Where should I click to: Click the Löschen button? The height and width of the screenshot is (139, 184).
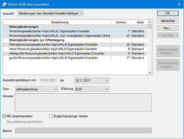168,35
